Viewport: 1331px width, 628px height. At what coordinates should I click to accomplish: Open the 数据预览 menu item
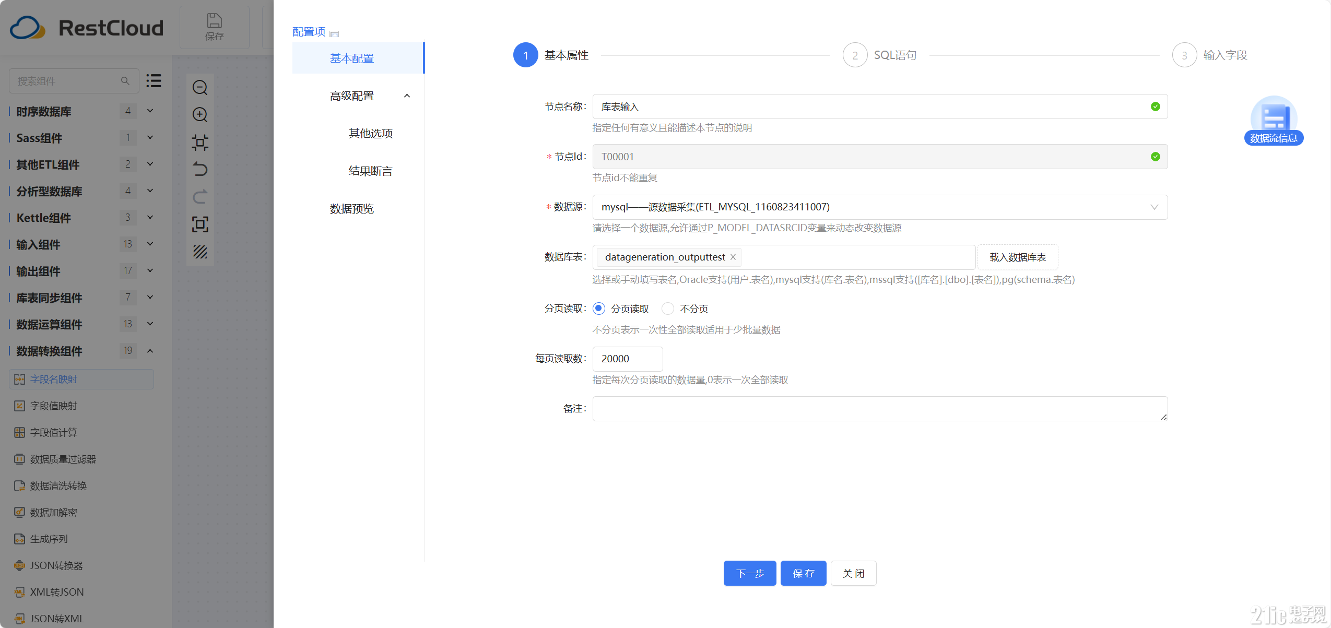point(351,209)
